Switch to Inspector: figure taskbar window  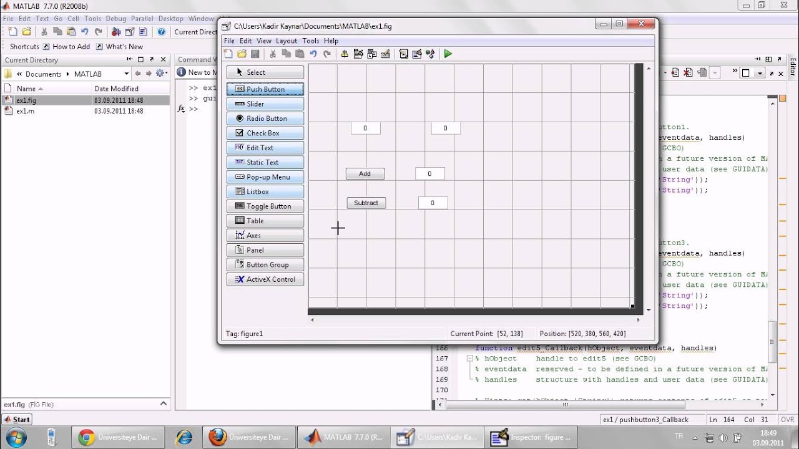532,437
